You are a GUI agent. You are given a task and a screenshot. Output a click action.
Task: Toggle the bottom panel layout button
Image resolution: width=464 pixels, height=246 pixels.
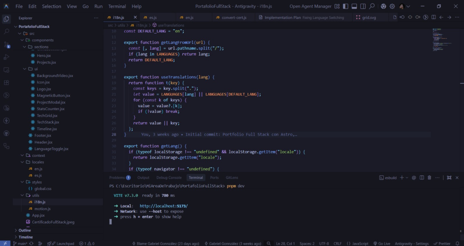tap(354, 6)
